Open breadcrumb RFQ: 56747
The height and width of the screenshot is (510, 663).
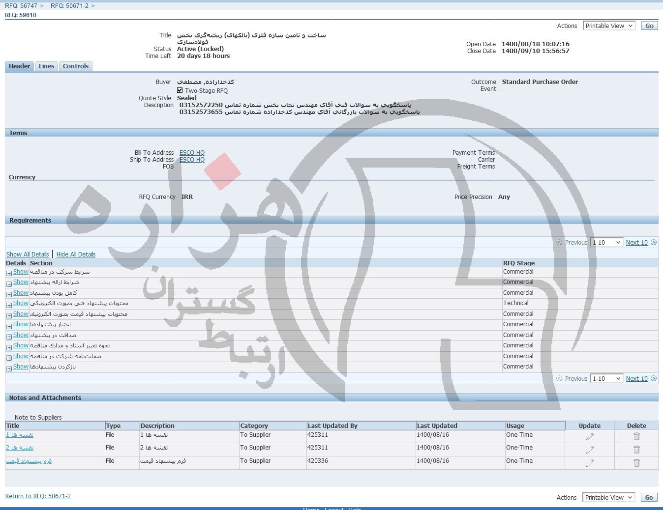click(21, 5)
